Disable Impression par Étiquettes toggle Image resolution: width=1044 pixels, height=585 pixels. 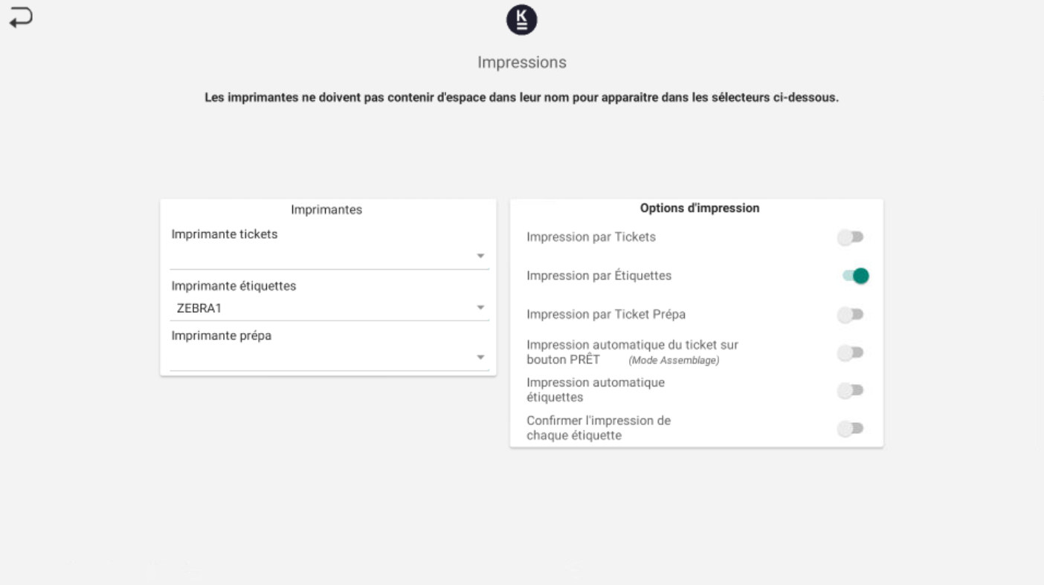tap(855, 276)
